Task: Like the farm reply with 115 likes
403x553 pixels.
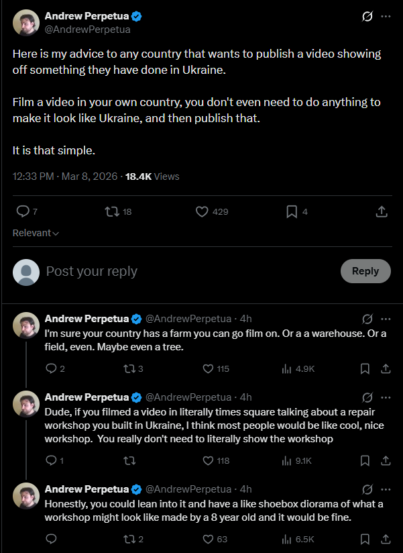Action: point(208,368)
